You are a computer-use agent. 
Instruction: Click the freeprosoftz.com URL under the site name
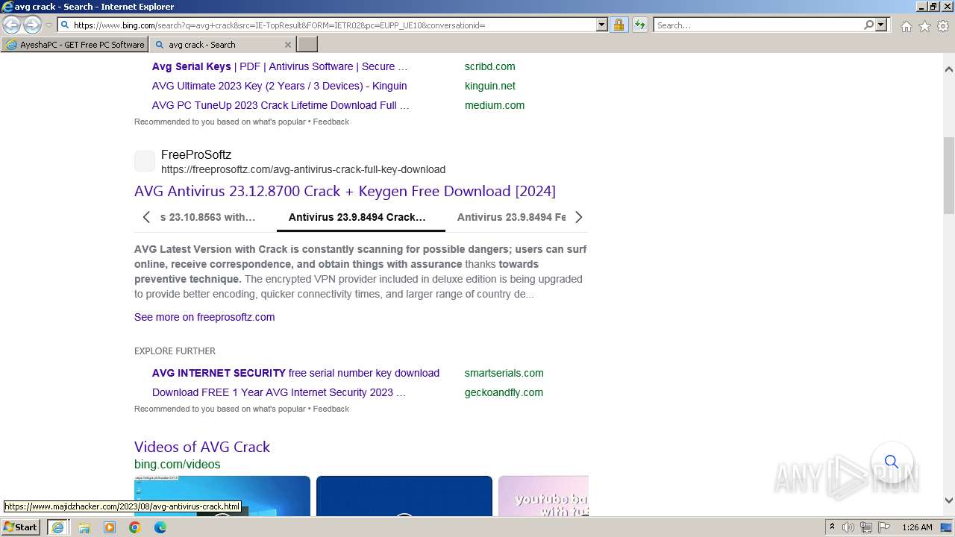click(x=303, y=169)
